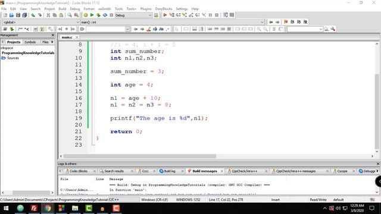Open the Plugins menu

(146, 9)
